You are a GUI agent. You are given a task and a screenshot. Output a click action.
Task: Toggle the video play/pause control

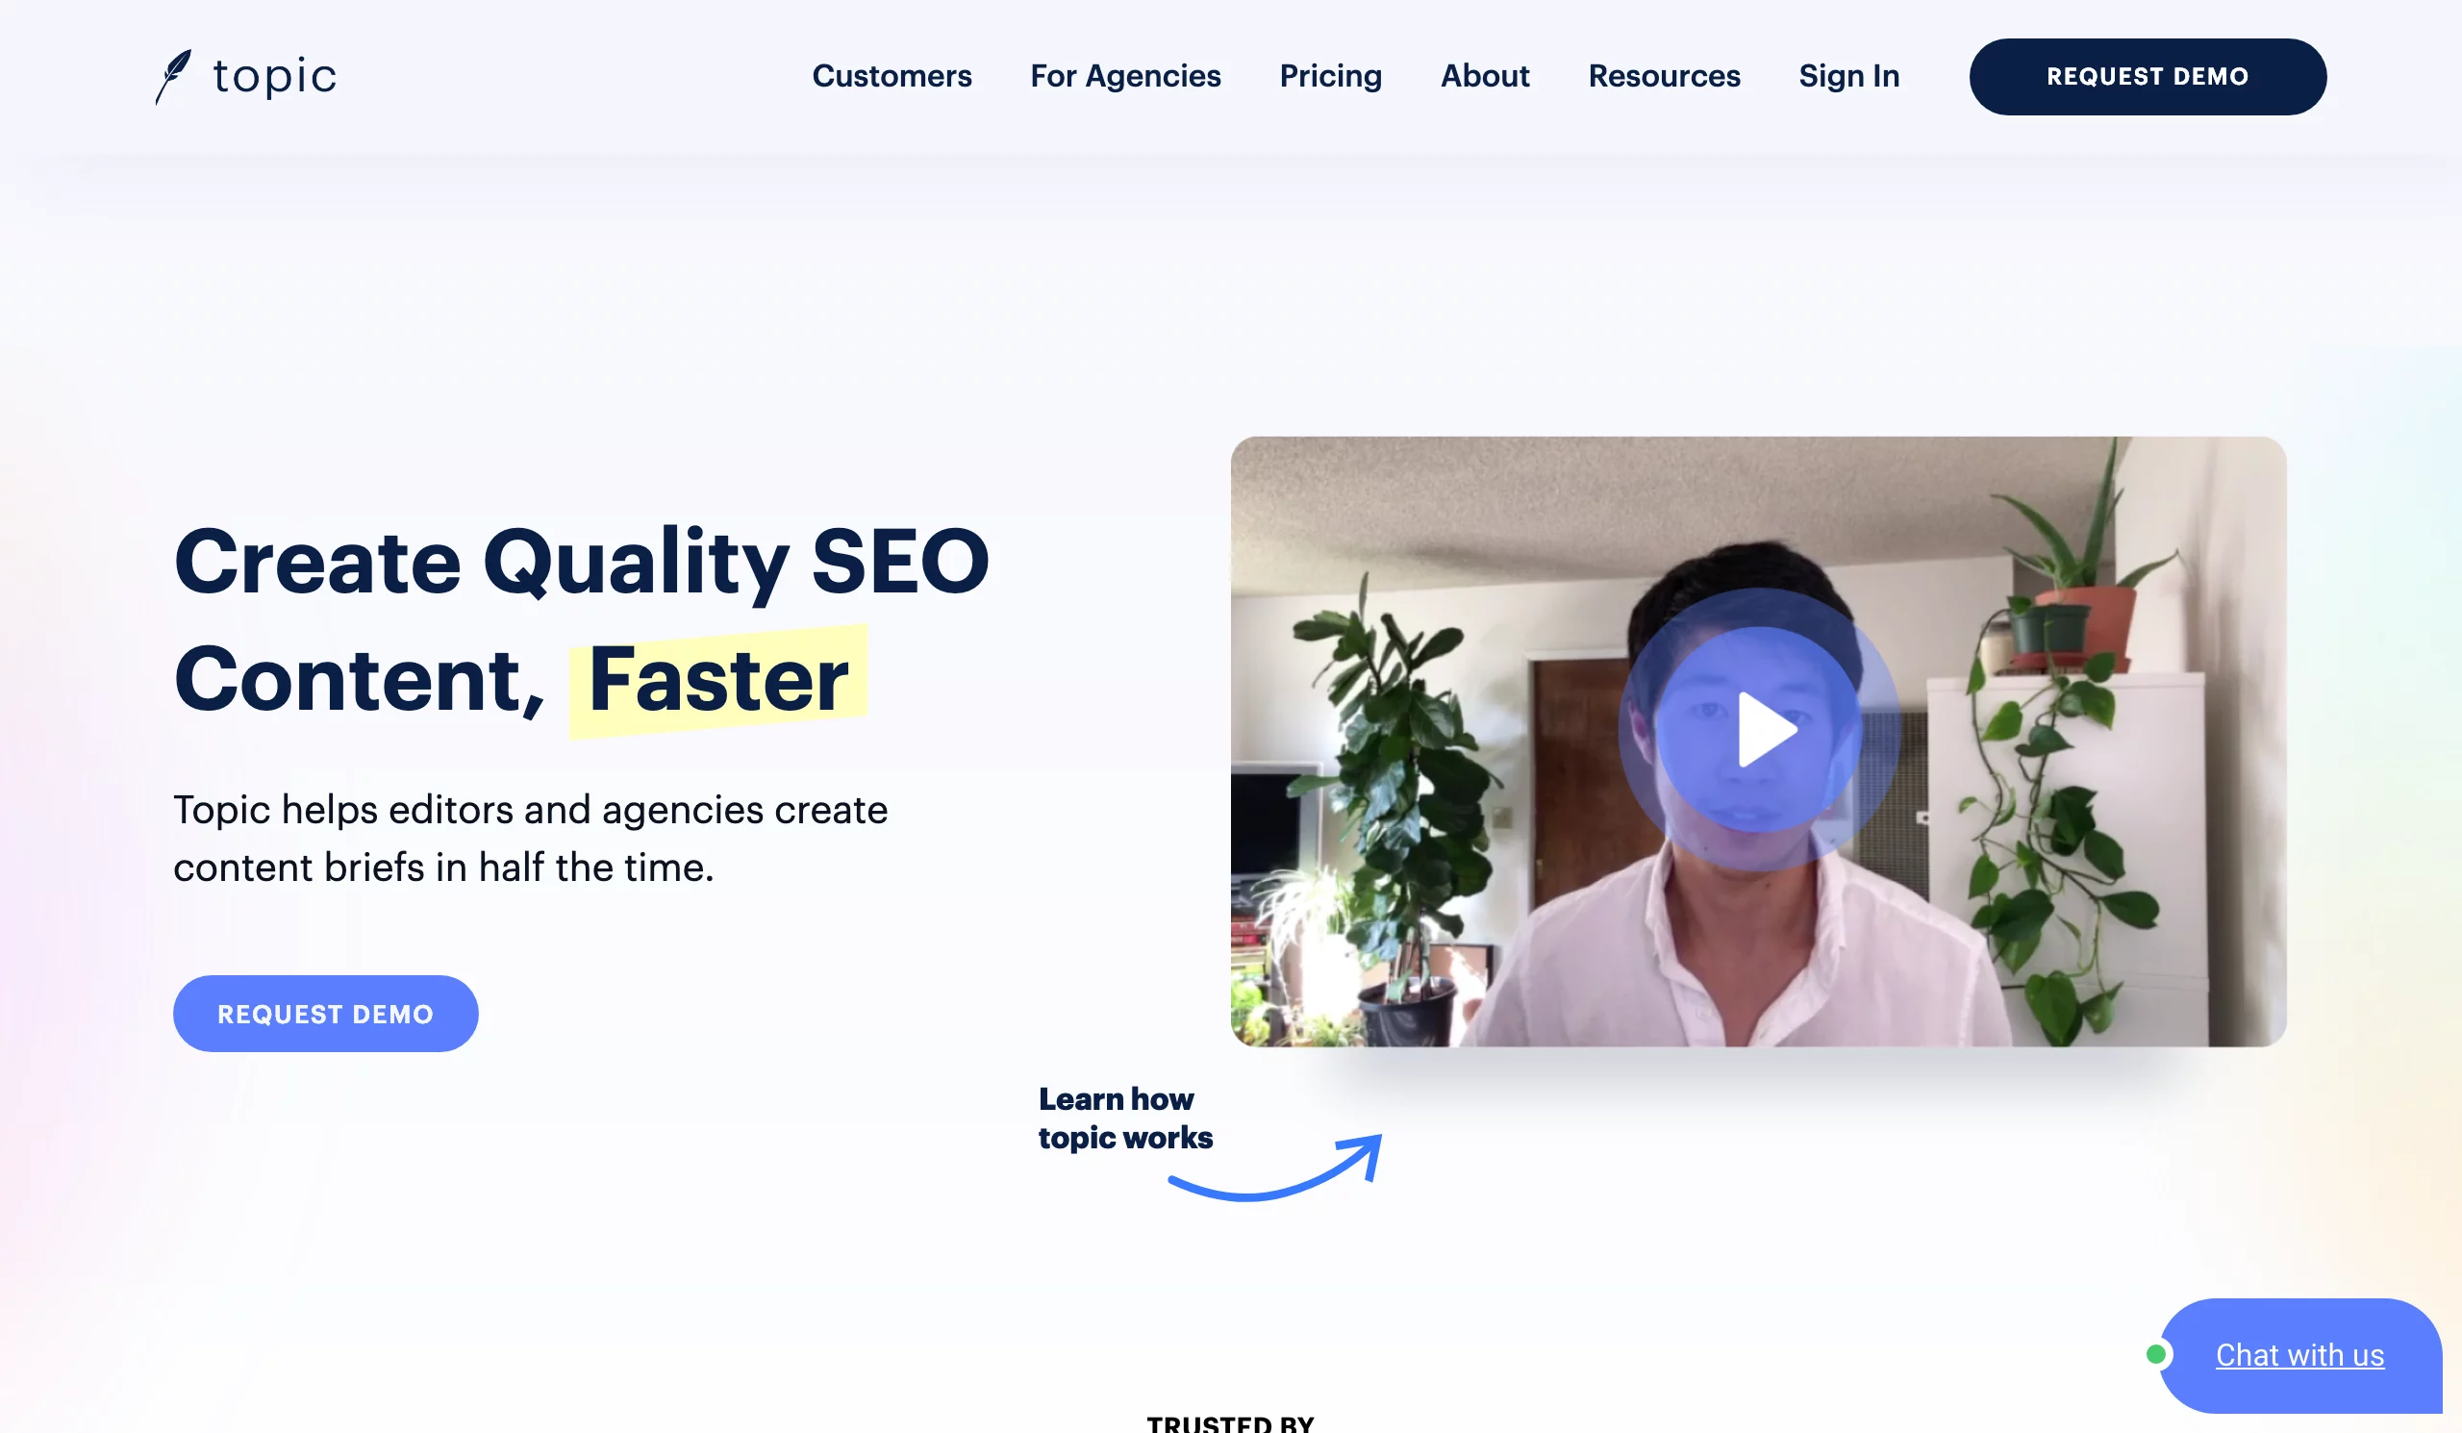click(1760, 741)
